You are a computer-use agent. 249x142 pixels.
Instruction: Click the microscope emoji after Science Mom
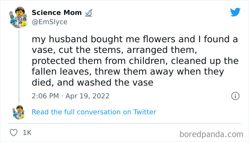pyautogui.click(x=89, y=13)
